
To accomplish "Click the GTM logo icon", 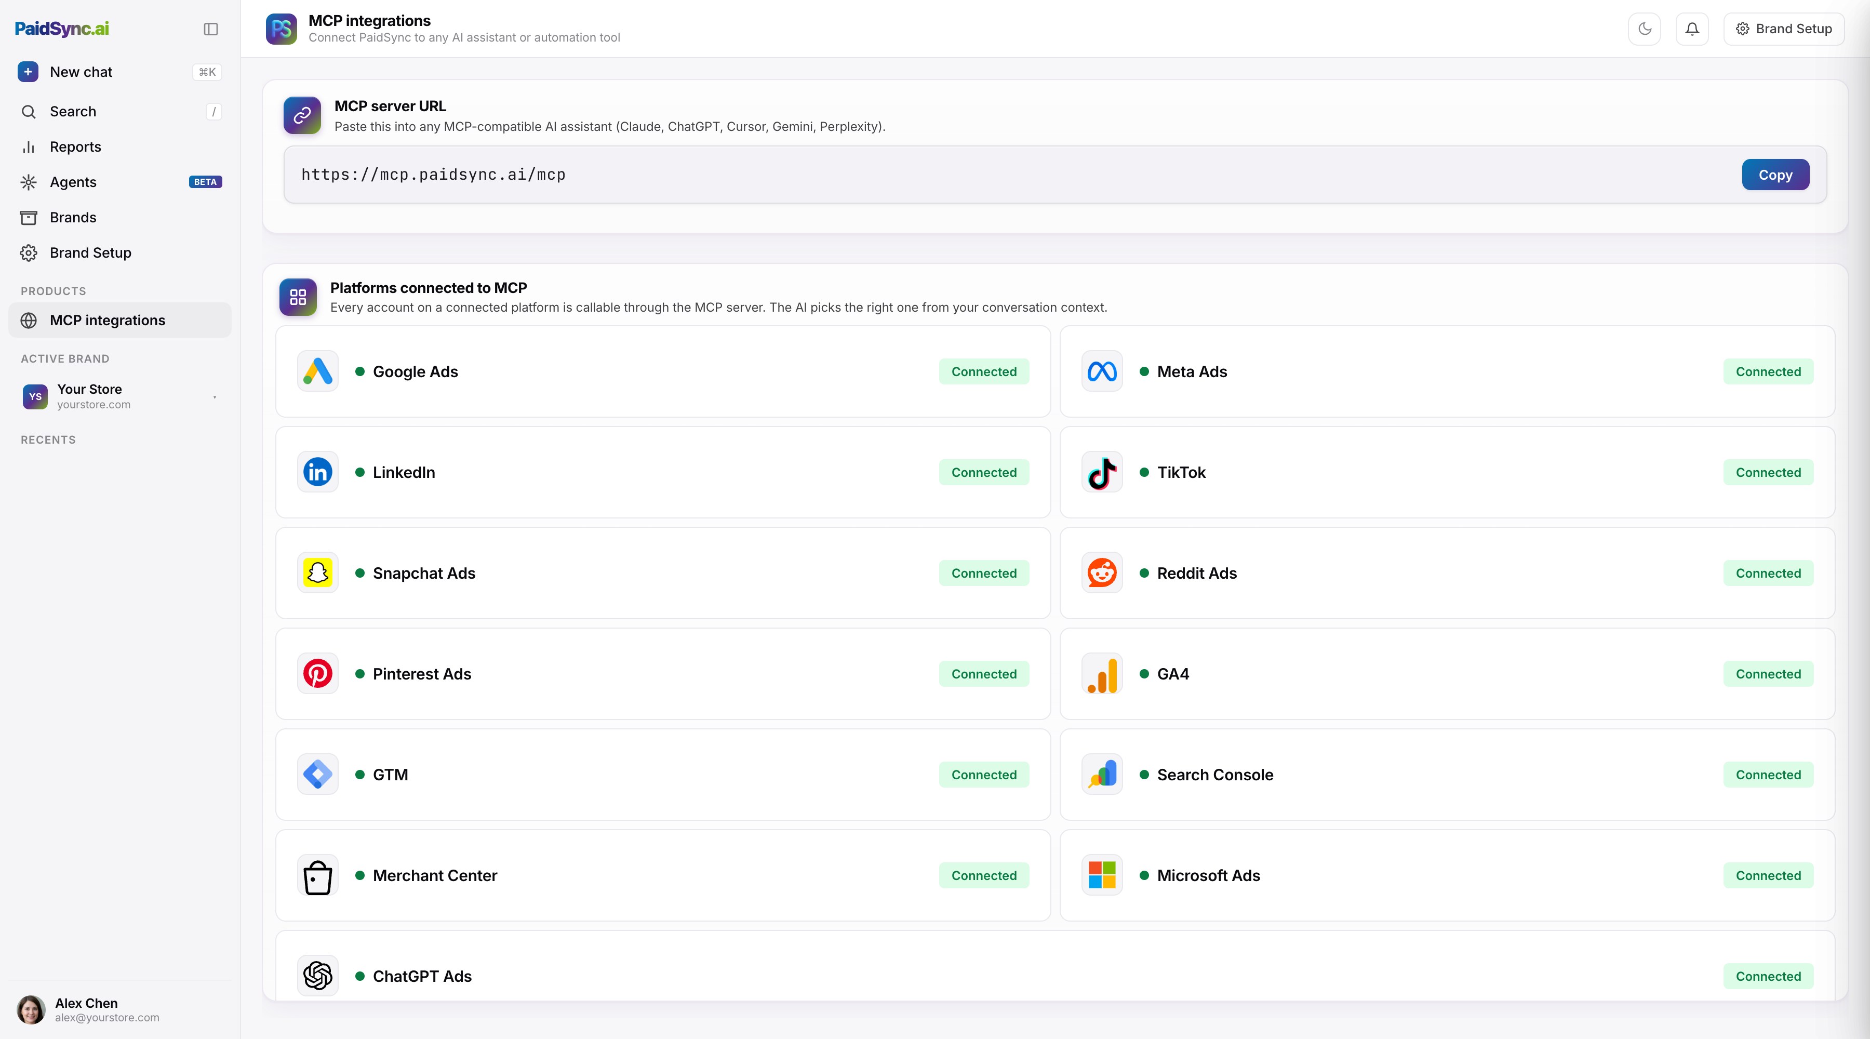I will point(318,775).
